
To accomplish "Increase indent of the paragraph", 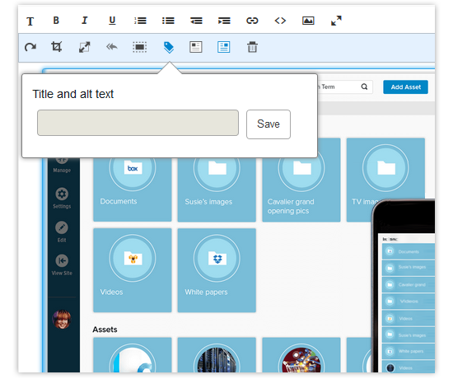I will tap(224, 21).
